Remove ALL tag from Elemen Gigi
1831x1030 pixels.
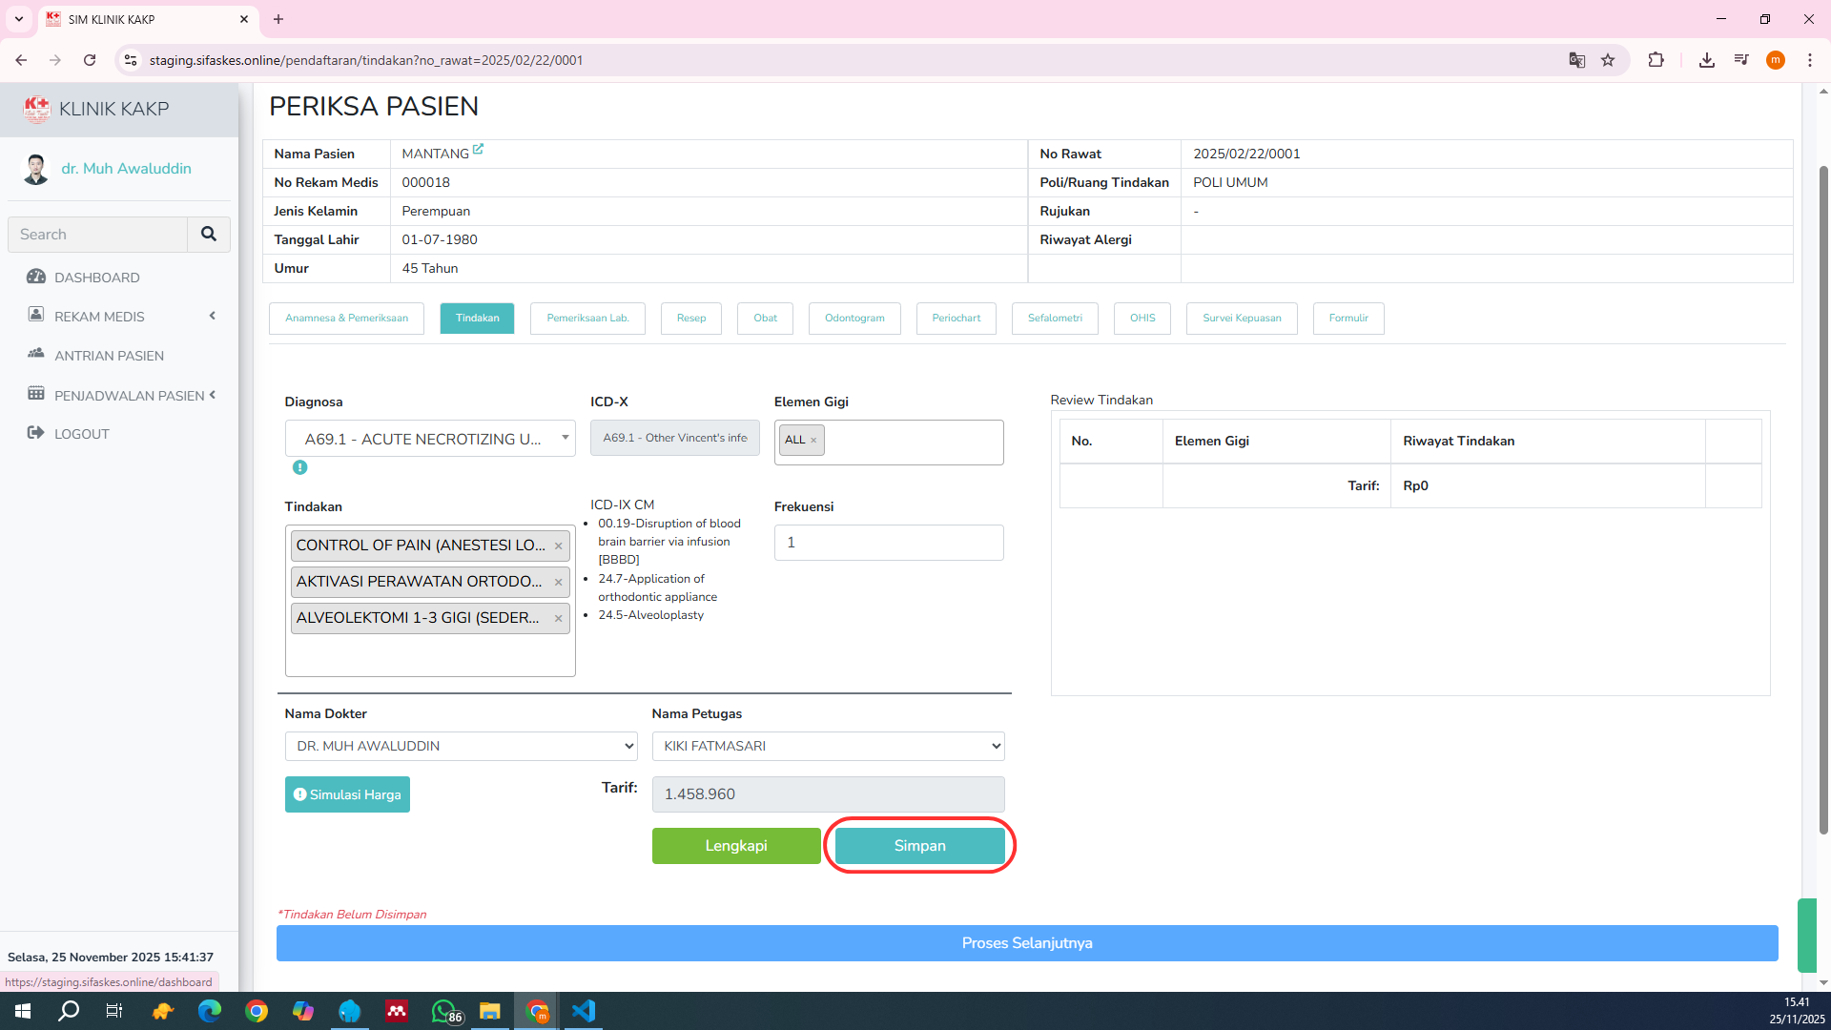coord(813,441)
